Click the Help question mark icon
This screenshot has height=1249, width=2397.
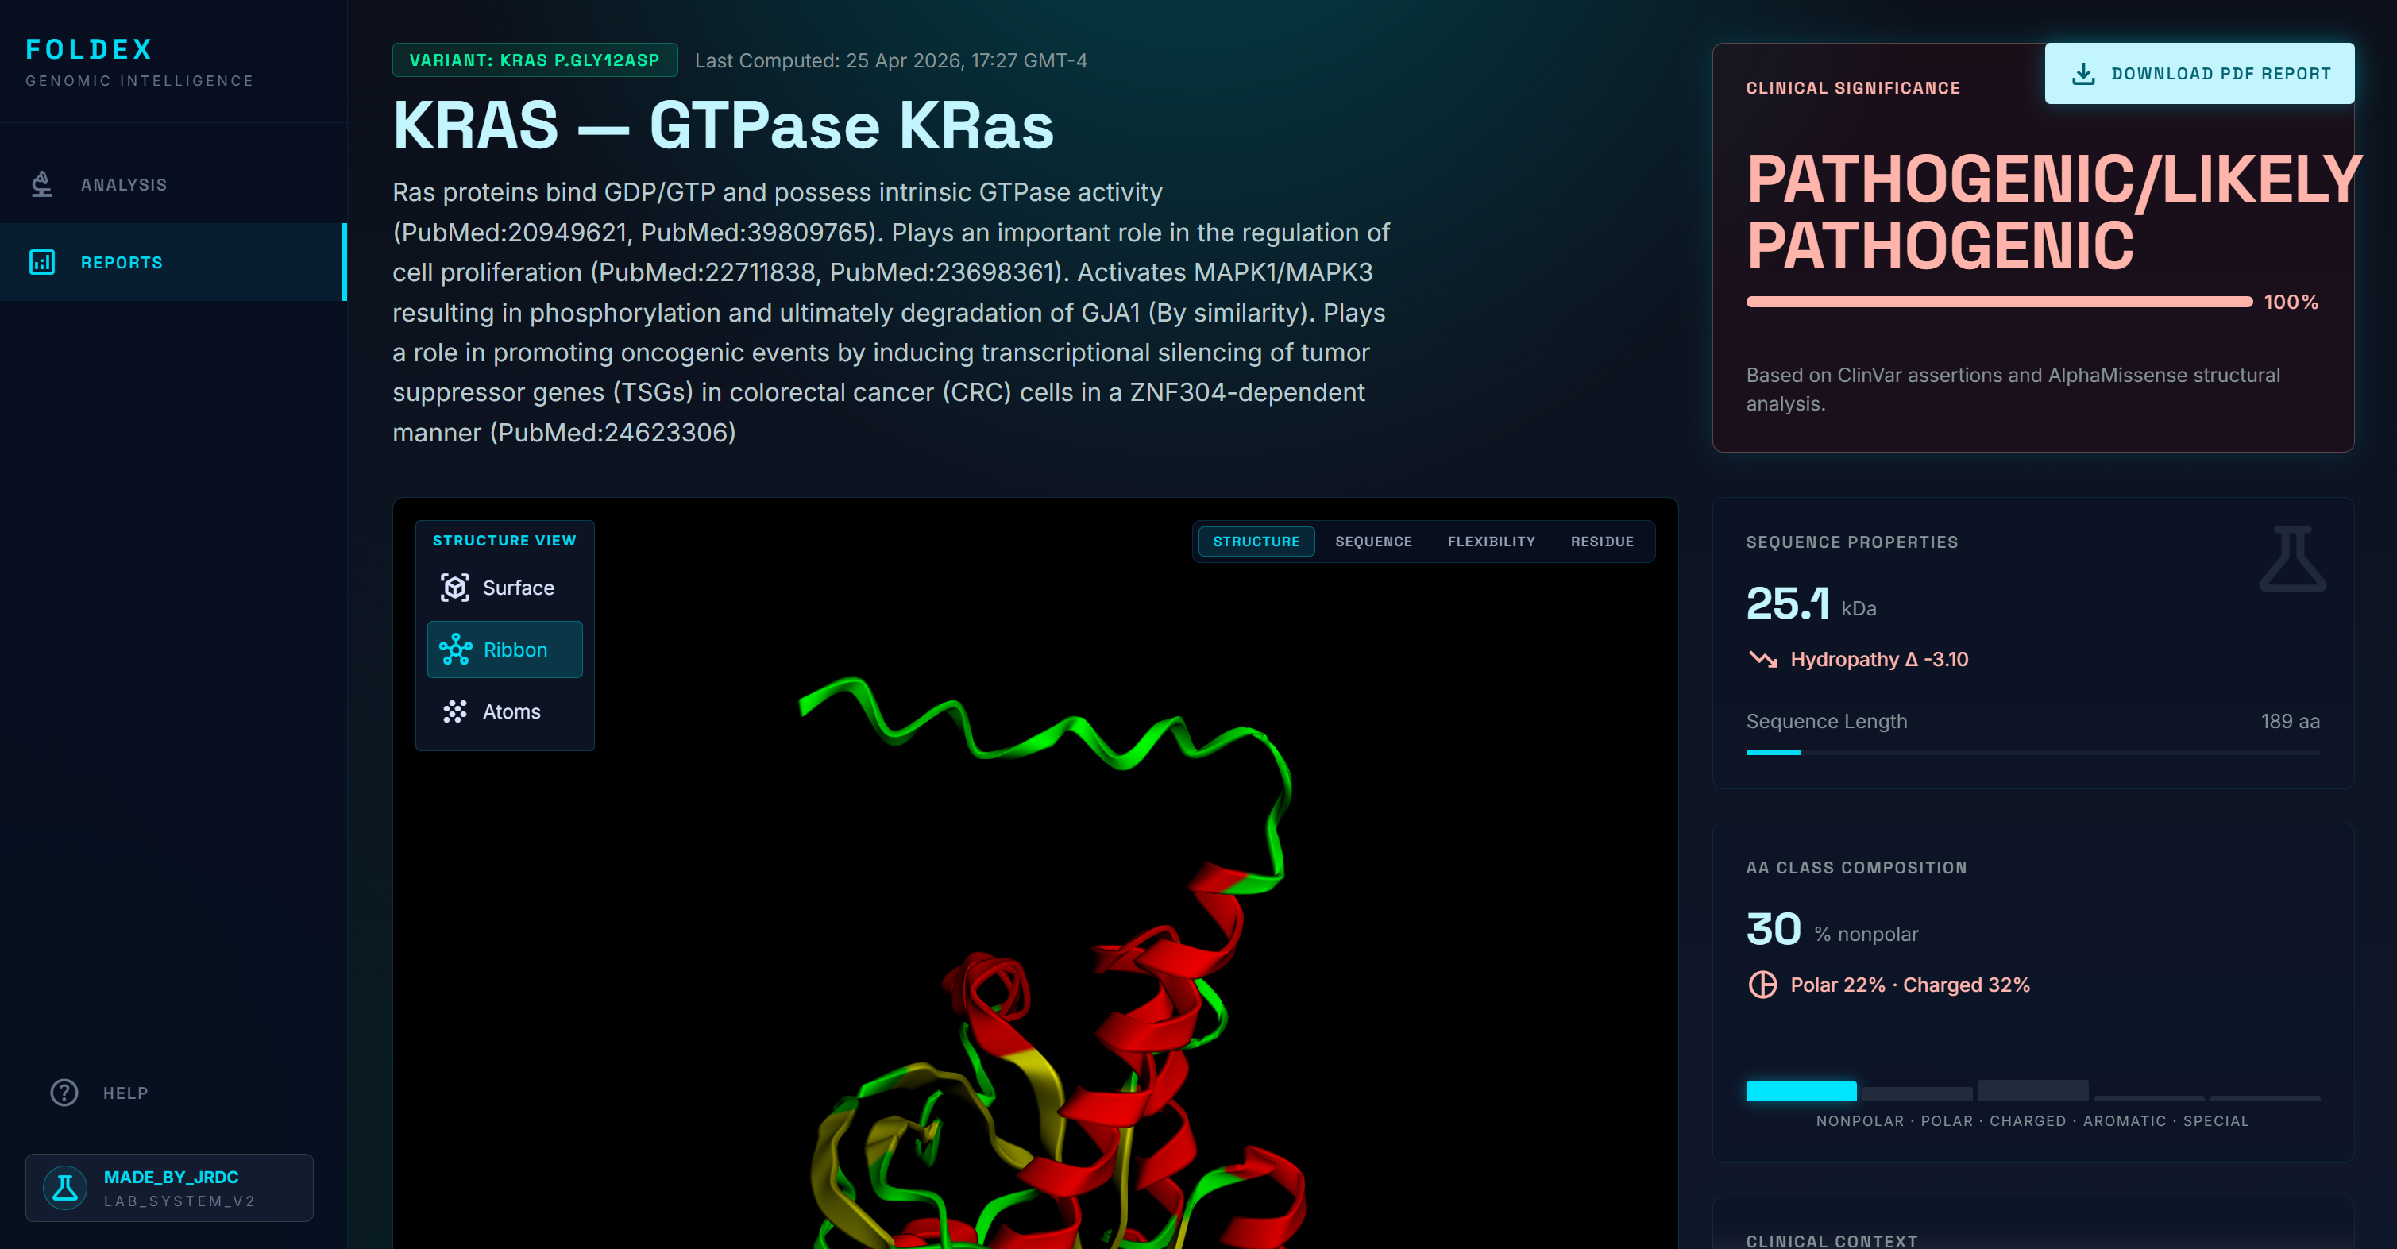point(64,1092)
